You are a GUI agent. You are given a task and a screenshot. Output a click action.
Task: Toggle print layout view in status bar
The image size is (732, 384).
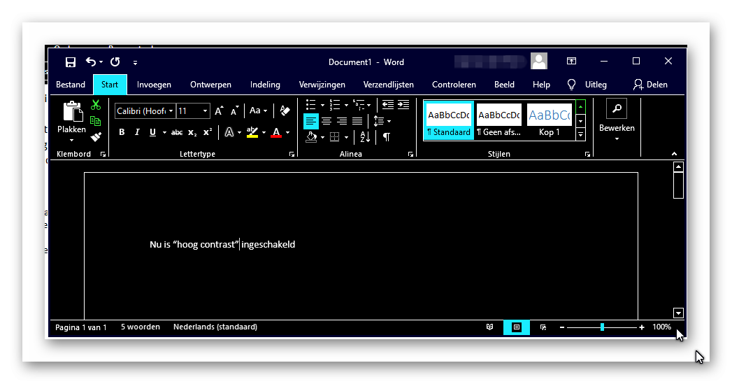pyautogui.click(x=517, y=327)
